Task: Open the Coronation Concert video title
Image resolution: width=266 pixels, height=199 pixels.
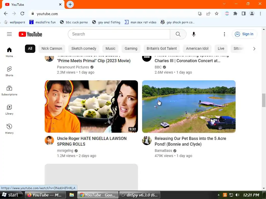Action: pyautogui.click(x=192, y=59)
